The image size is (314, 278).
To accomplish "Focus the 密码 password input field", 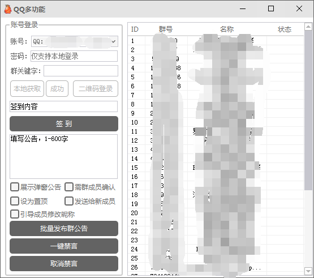I will coord(74,56).
